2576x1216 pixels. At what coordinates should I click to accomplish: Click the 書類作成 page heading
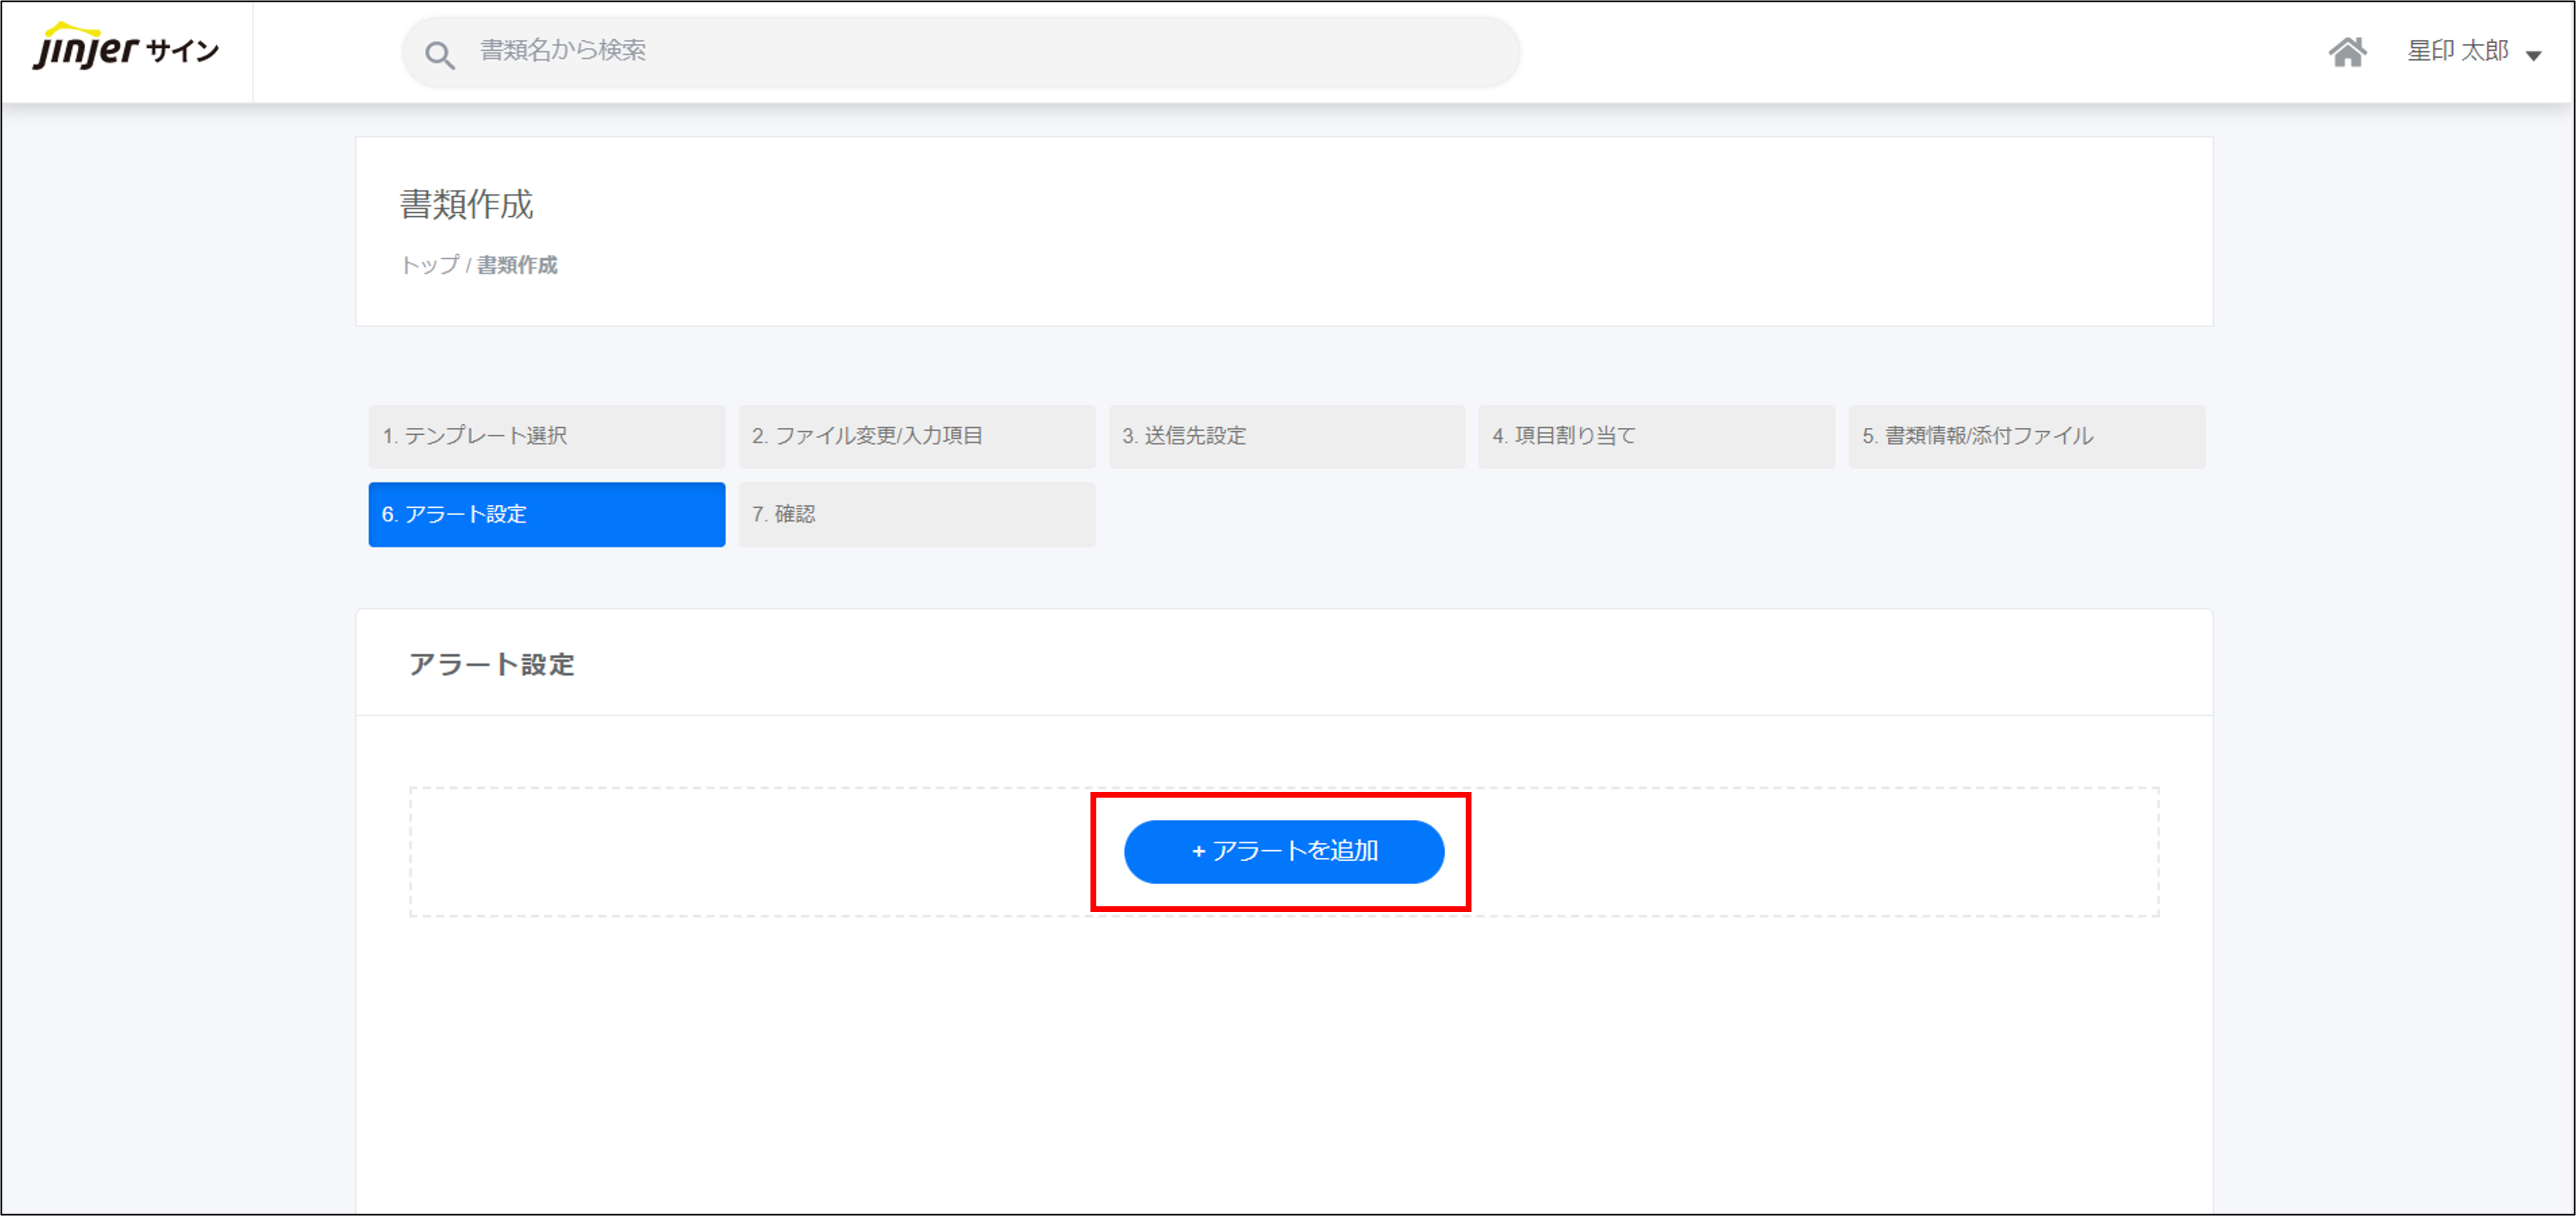pyautogui.click(x=466, y=205)
